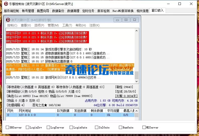
Task: Click the log scrollbar down arrow
Action: (x=136, y=81)
